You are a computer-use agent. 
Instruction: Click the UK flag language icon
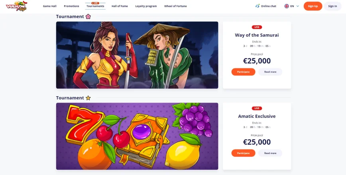(x=287, y=6)
